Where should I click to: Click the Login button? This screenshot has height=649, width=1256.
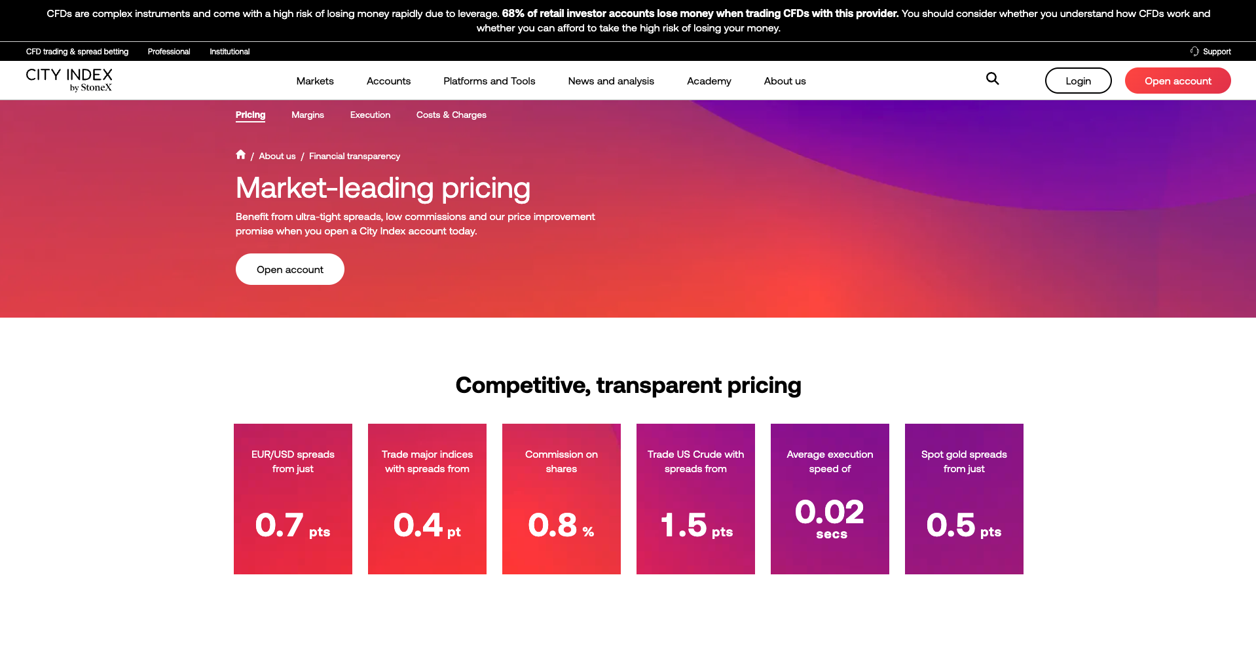tap(1078, 81)
